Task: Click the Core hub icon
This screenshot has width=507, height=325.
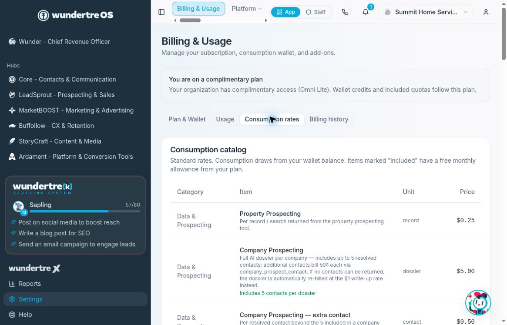Action: click(12, 80)
